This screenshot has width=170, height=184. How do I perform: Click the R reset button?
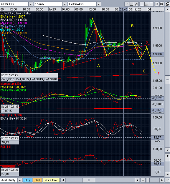167,180
